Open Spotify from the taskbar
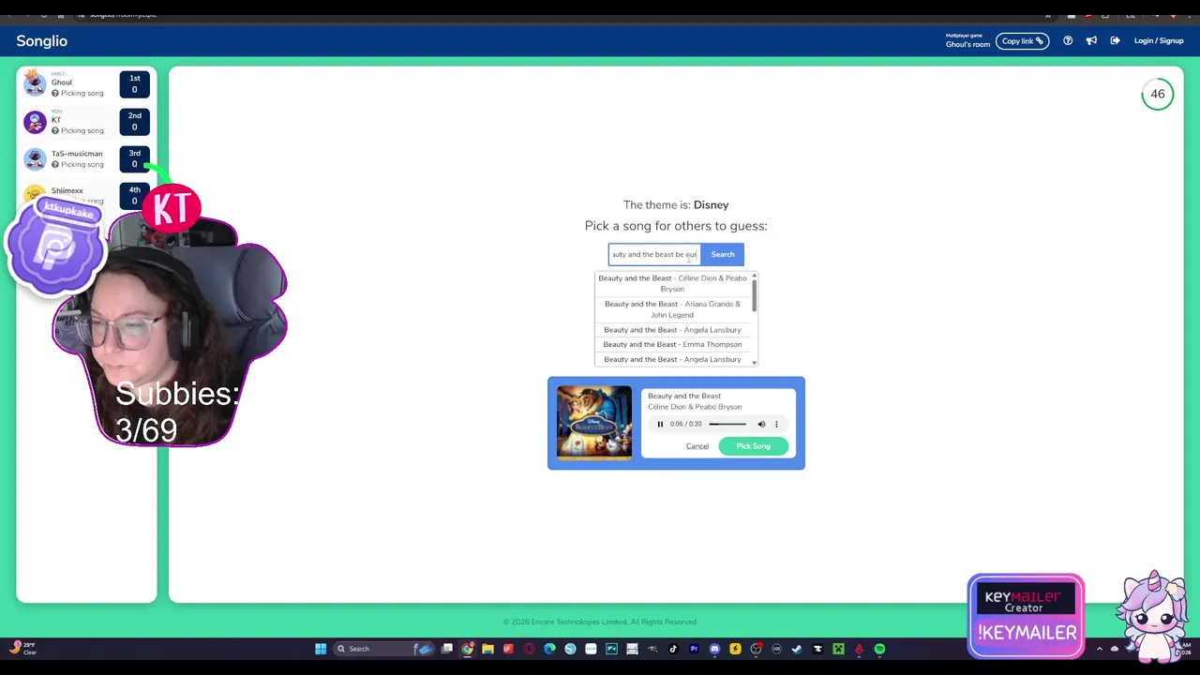 coord(879,649)
